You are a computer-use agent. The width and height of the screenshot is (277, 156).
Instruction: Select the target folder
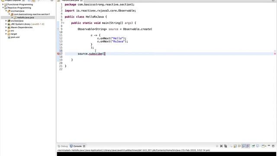point(14,34)
